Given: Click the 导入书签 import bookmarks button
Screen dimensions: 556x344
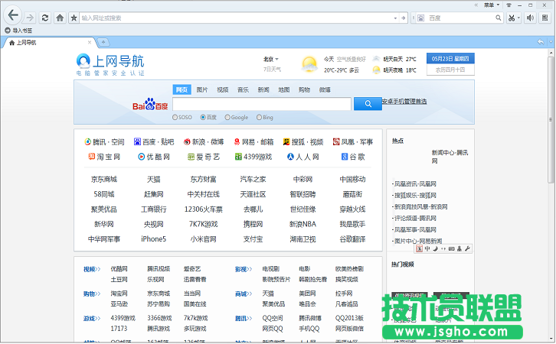Looking at the screenshot, I should (x=19, y=31).
